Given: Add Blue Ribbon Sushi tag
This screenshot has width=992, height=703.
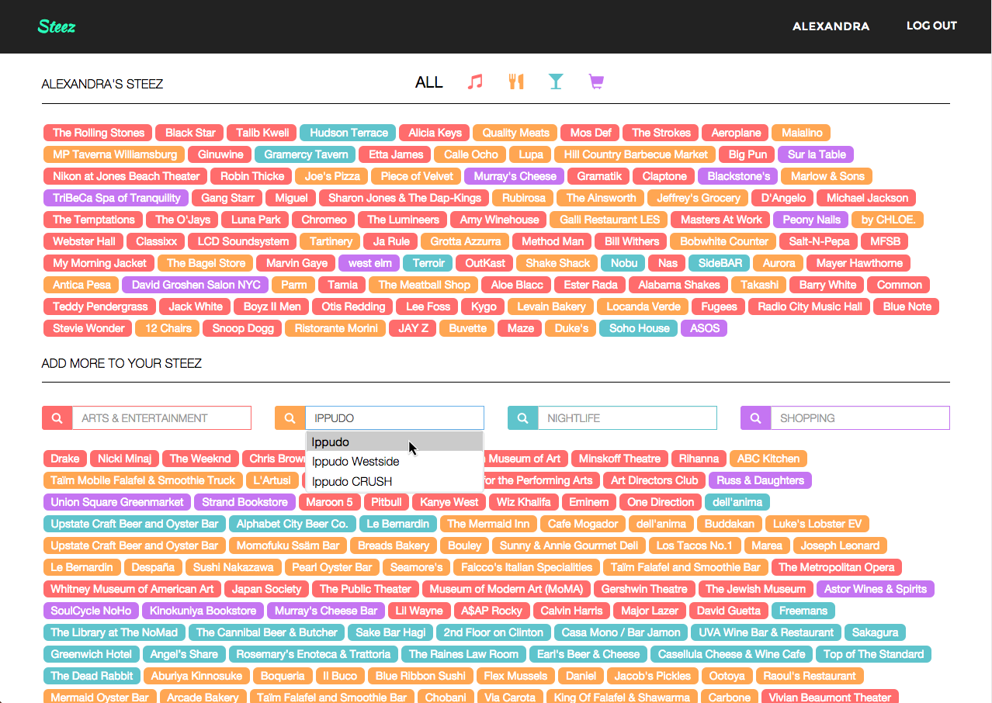Looking at the screenshot, I should 420,676.
